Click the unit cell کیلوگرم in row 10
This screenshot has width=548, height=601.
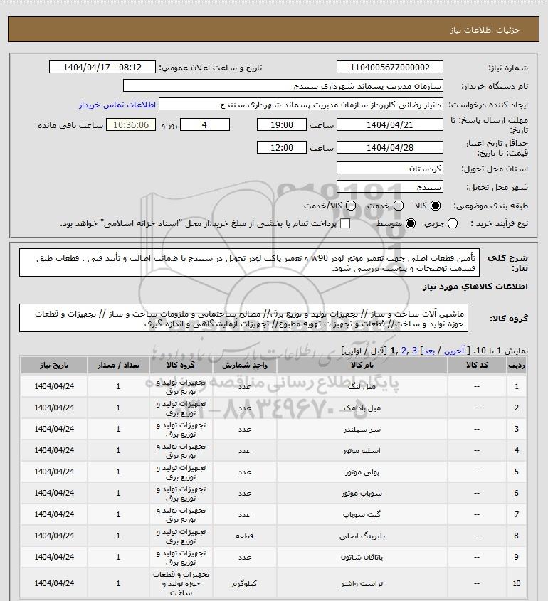point(245,584)
